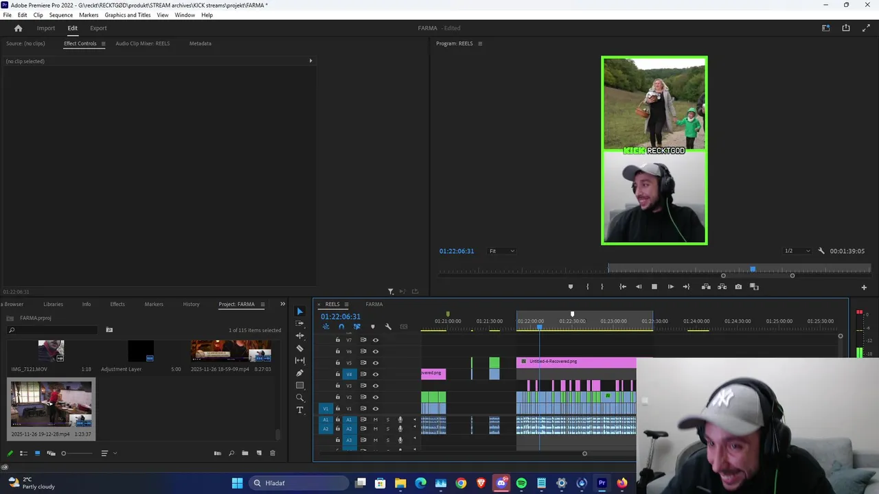
Task: Switch Project panel to Freeform View
Action: click(51, 453)
